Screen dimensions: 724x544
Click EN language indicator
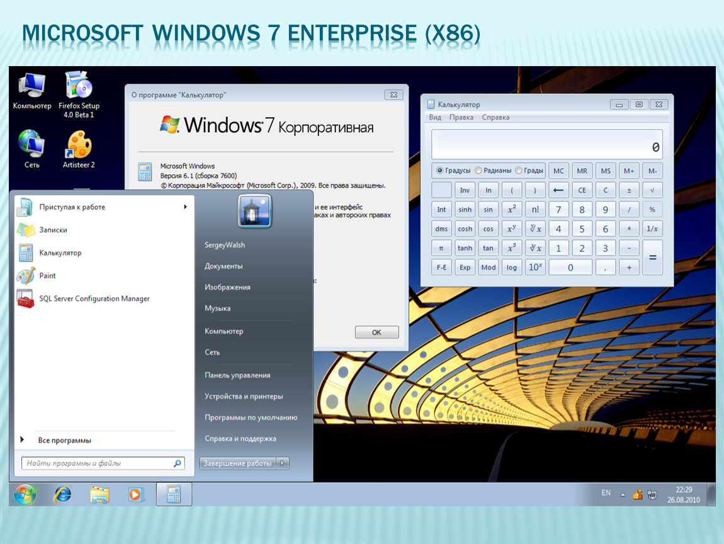606,493
